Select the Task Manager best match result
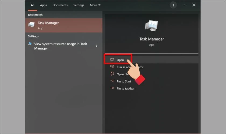This screenshot has width=226, height=134. coord(64,25)
